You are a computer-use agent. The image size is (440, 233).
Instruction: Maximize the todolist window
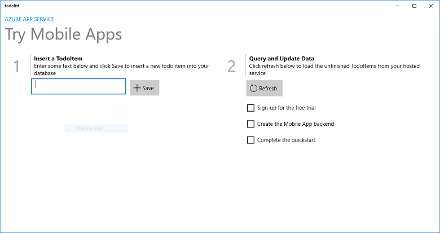(414, 6)
